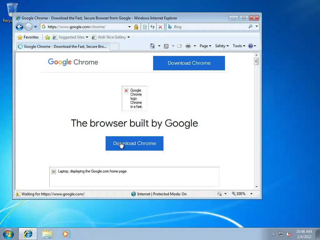Click the center Download Chrome button
The width and height of the screenshot is (320, 240).
tap(134, 143)
